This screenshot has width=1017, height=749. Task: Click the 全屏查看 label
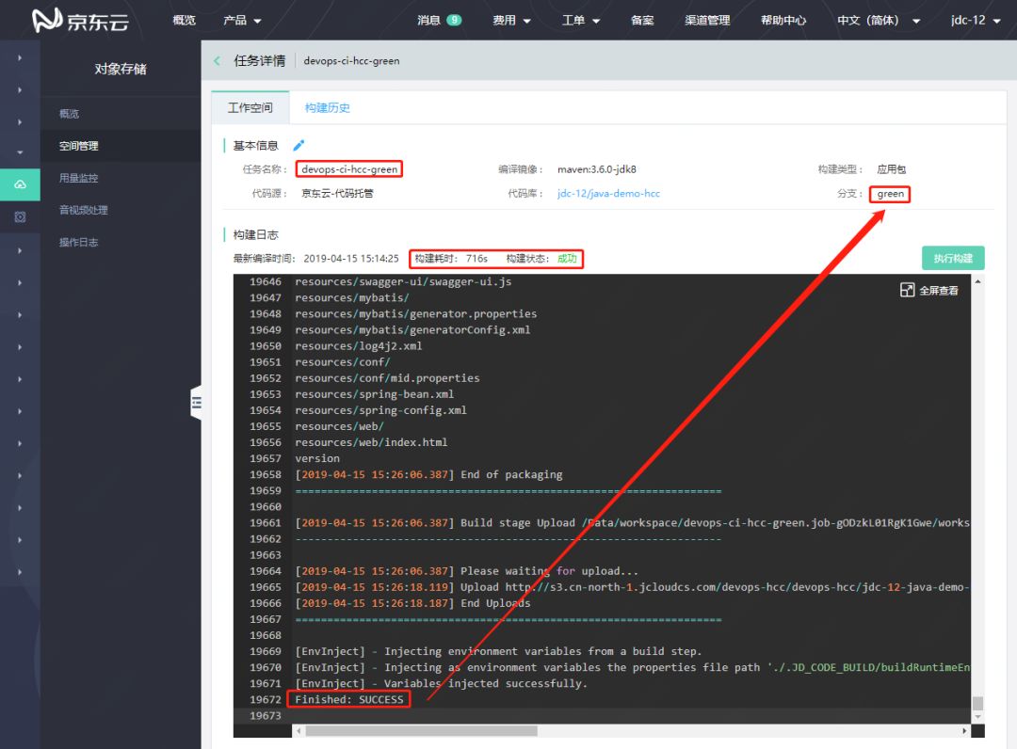tap(939, 290)
